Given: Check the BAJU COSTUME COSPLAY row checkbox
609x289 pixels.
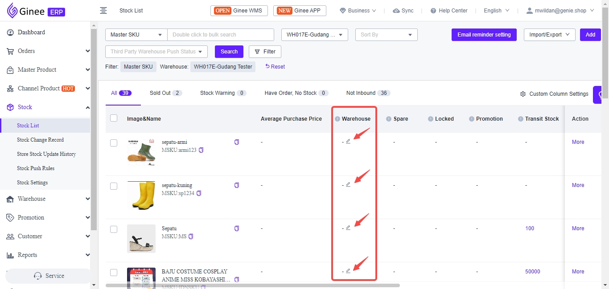Looking at the screenshot, I should coord(114,273).
